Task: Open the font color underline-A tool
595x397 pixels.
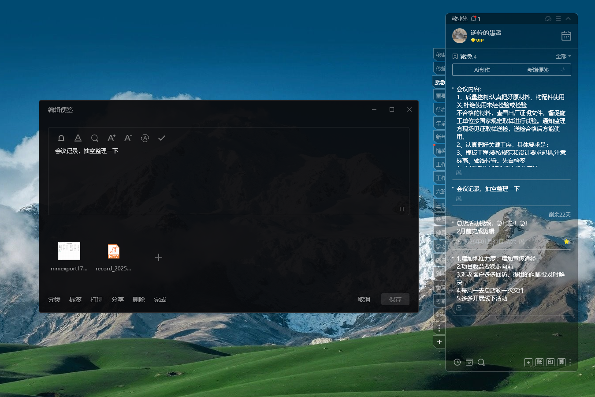Action: [78, 138]
